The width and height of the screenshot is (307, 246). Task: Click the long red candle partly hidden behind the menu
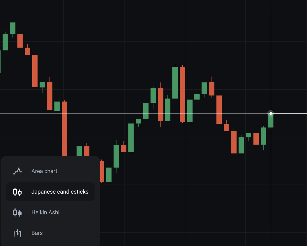pos(64,129)
